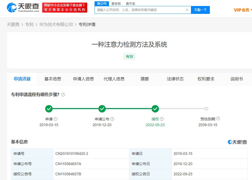Click question mark icon next to 申请公布
This screenshot has height=180, width=252.
(x=112, y=119)
